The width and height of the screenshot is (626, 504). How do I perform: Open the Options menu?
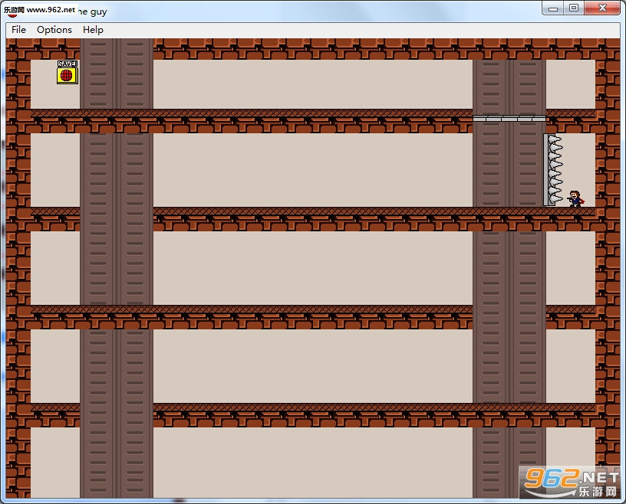pyautogui.click(x=54, y=30)
